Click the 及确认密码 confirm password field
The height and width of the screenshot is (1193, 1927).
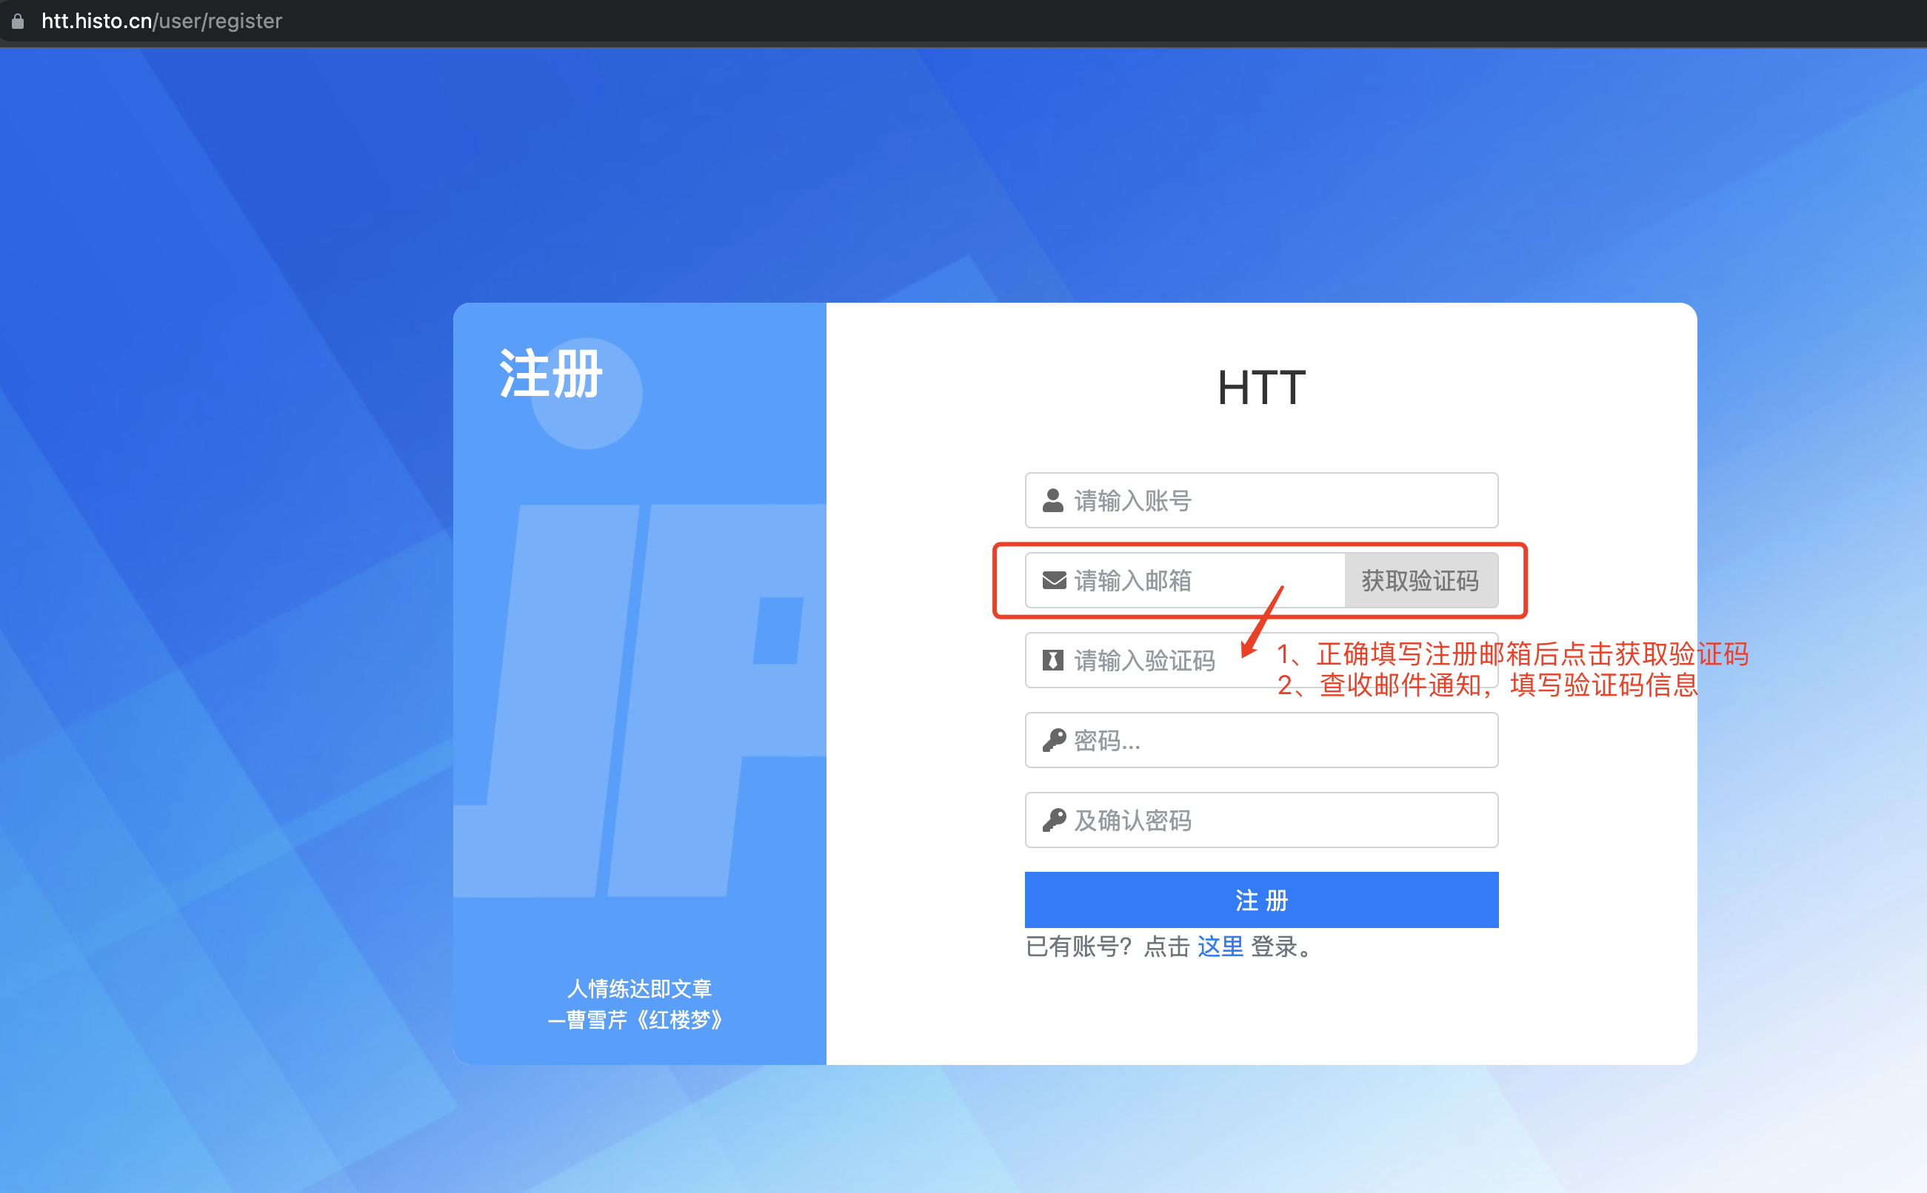pos(1260,820)
